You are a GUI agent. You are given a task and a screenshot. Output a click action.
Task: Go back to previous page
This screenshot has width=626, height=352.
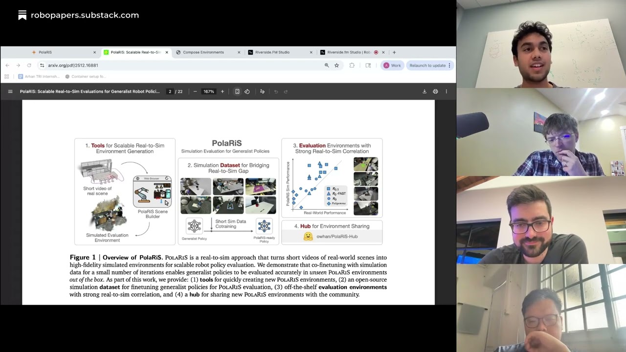(7, 66)
